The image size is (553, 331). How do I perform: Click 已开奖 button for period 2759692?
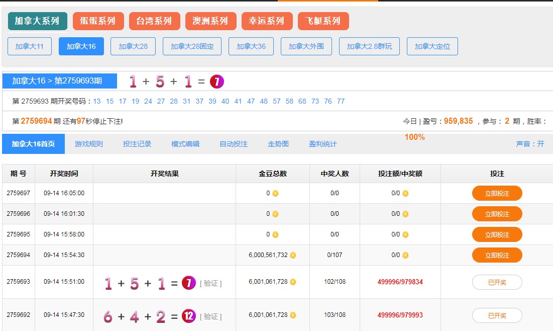click(x=497, y=315)
